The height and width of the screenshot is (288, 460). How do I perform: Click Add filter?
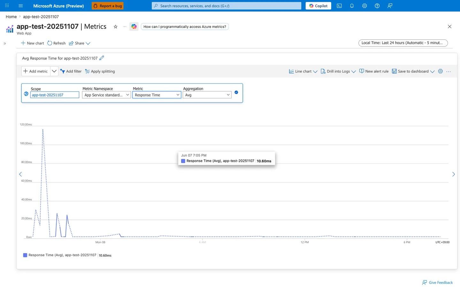coord(71,71)
